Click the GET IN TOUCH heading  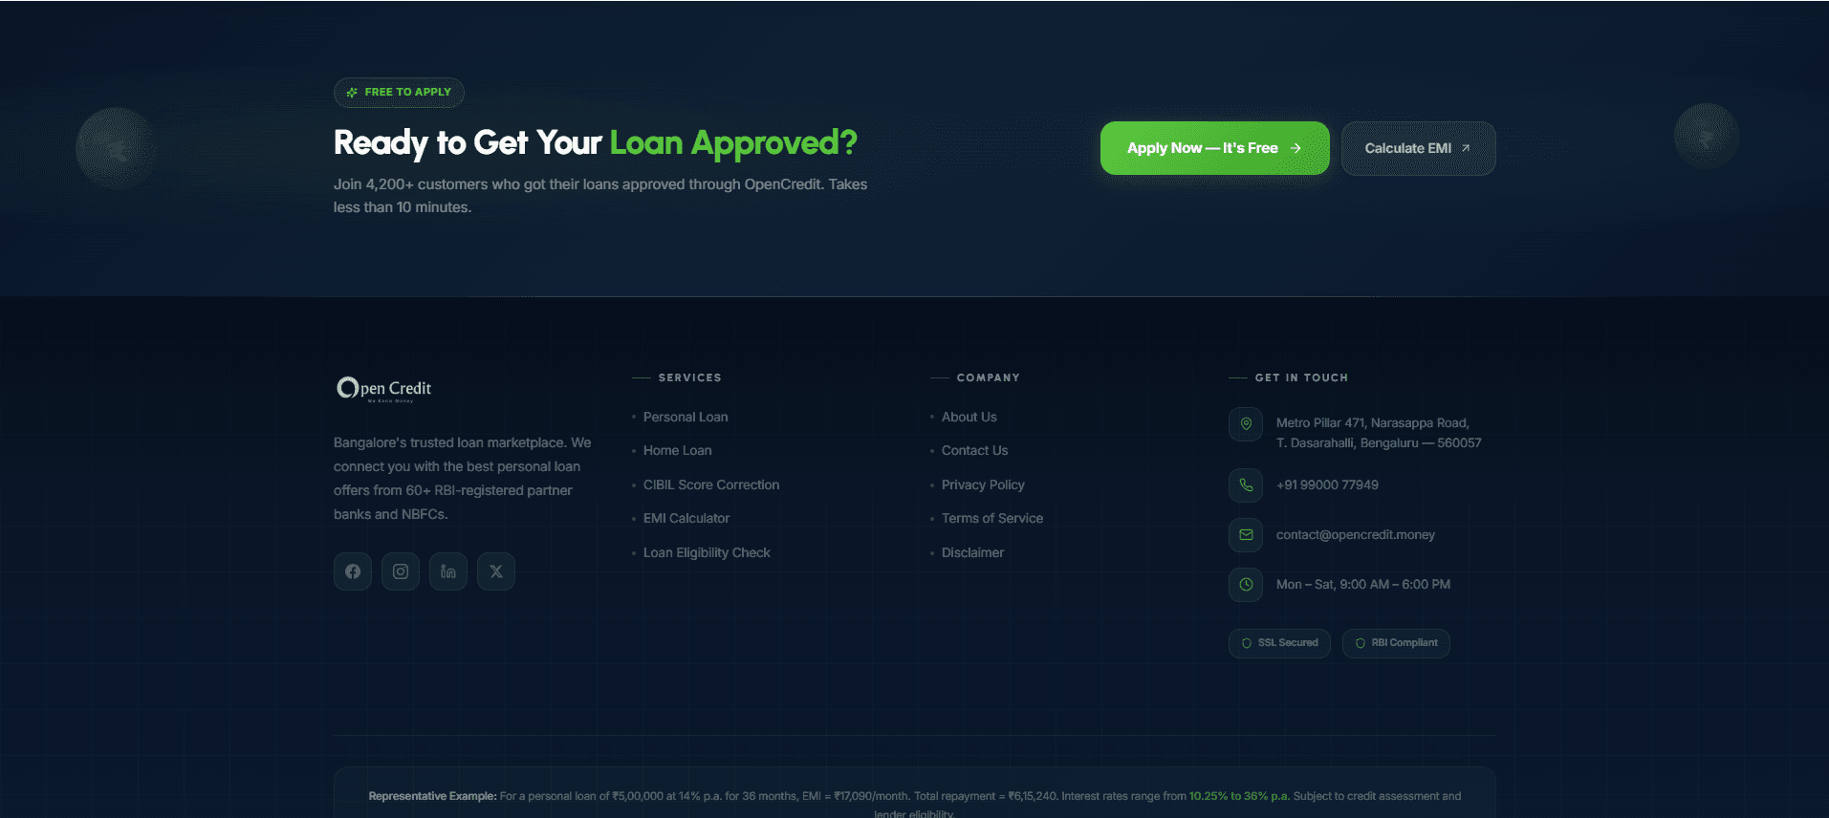coord(1301,378)
